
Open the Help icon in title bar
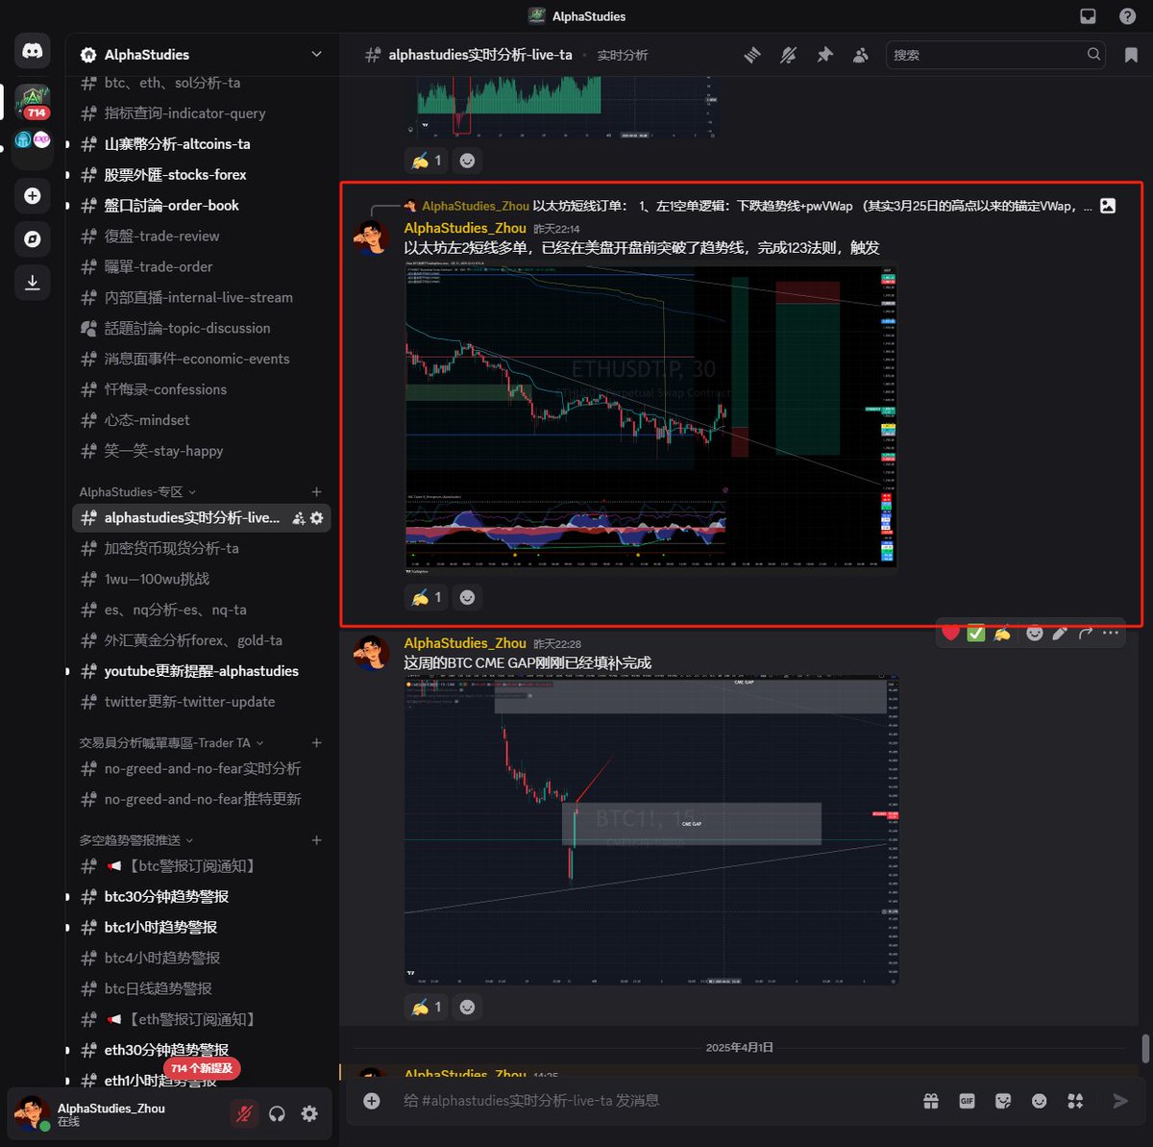click(1127, 16)
